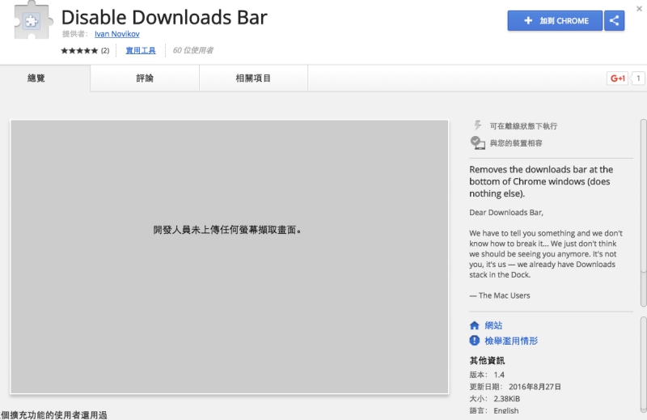Click the Disable Downloads Bar title

click(164, 17)
